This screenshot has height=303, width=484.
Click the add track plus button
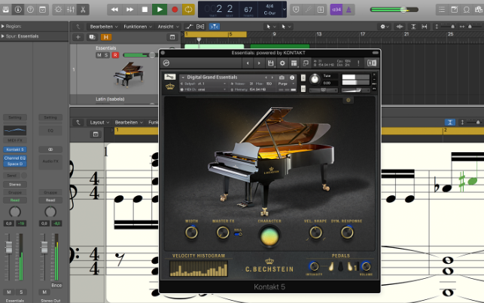coord(78,37)
